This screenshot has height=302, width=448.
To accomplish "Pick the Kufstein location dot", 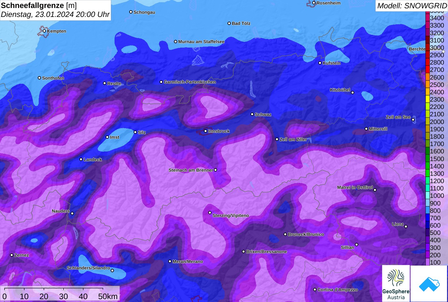I will pos(320,63).
